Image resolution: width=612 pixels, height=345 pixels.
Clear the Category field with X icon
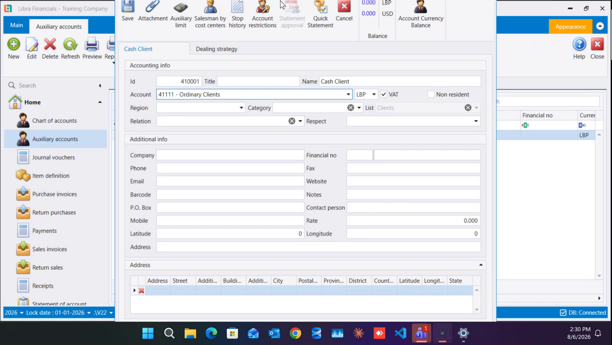tap(351, 108)
